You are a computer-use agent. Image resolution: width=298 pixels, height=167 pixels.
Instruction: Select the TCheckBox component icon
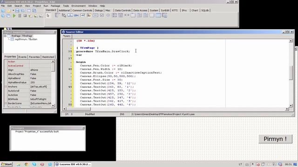(x=102, y=15)
